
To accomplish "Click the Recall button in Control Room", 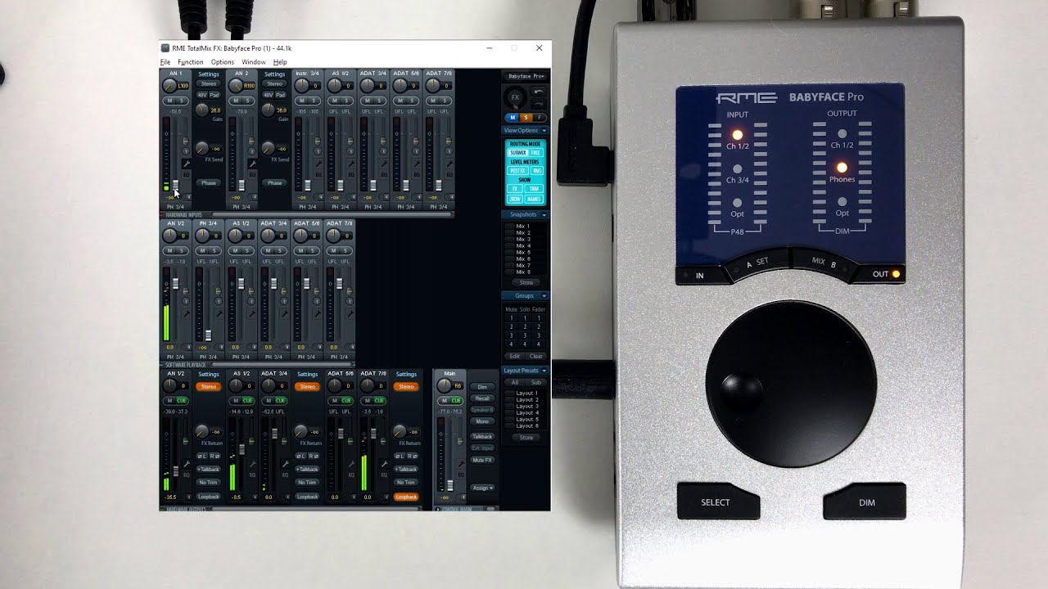I will (482, 398).
